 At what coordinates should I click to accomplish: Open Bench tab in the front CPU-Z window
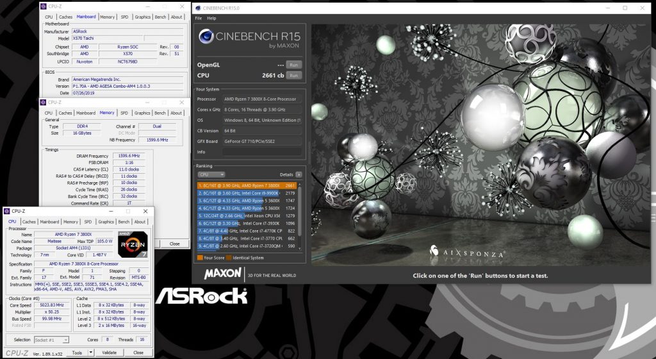point(124,222)
